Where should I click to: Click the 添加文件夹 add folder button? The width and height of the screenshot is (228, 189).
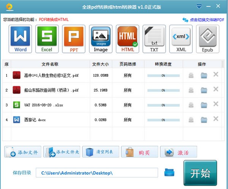[62, 152]
